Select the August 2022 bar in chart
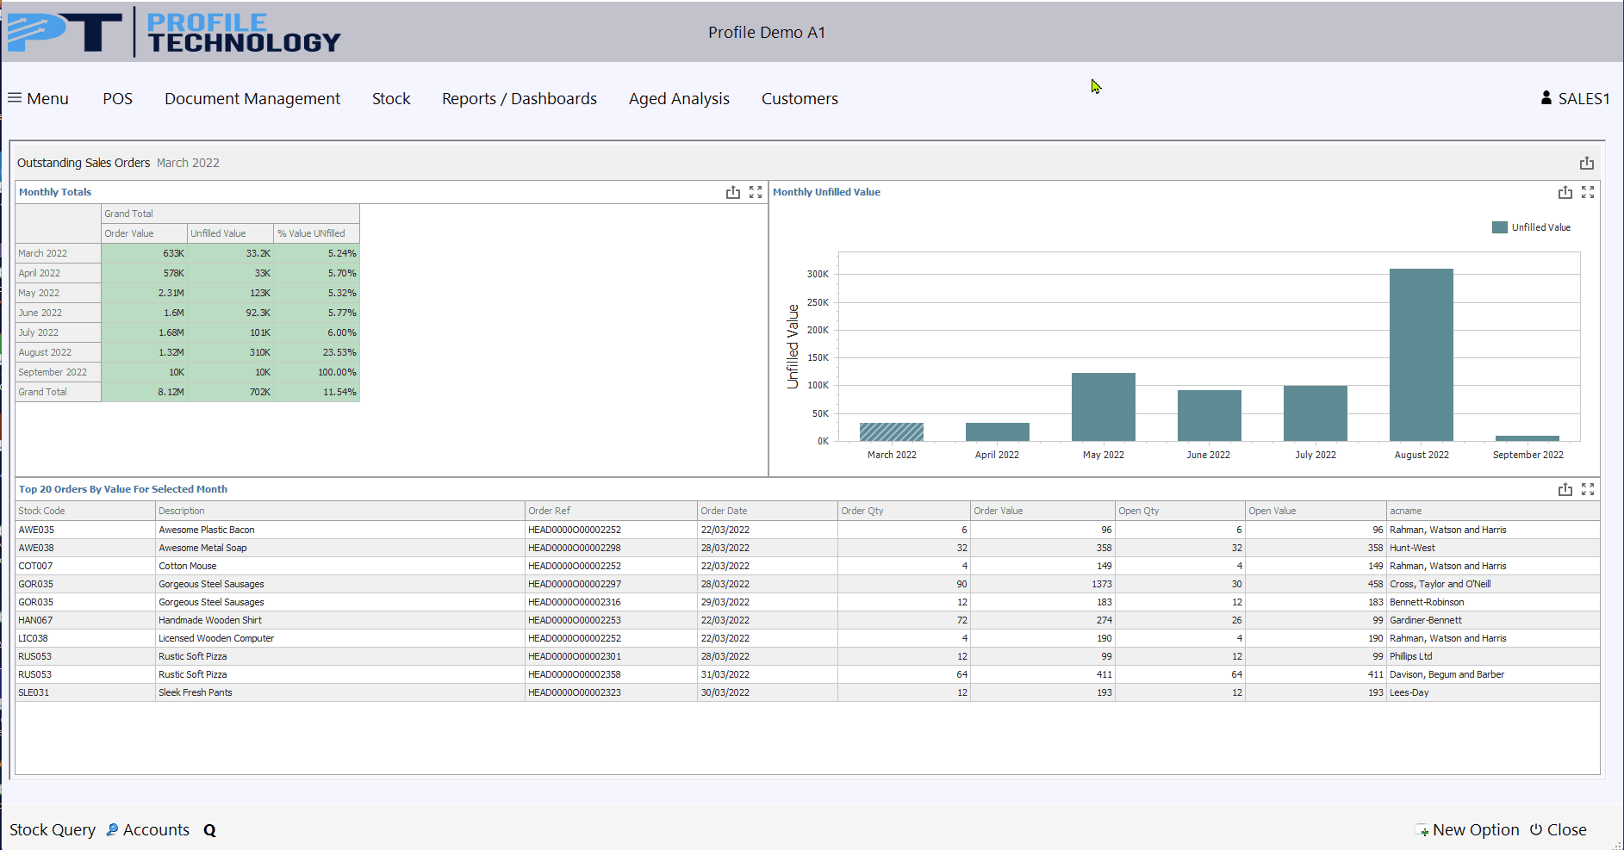Screen dimensions: 1624x850 1422,355
